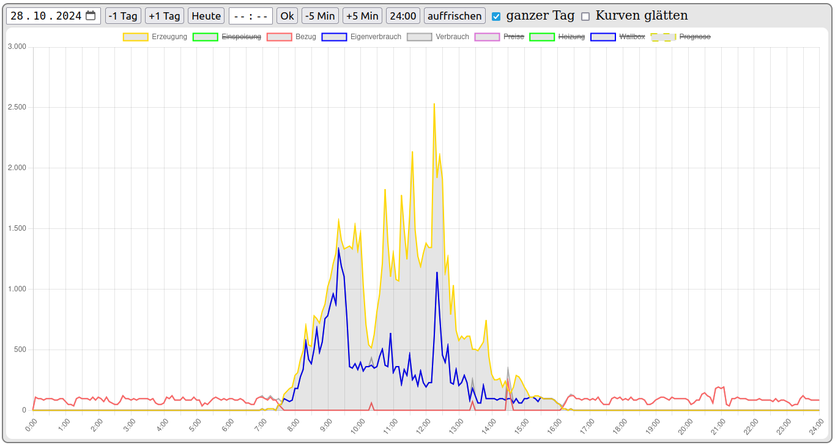Select the 24:00 button
835x445 pixels.
403,16
